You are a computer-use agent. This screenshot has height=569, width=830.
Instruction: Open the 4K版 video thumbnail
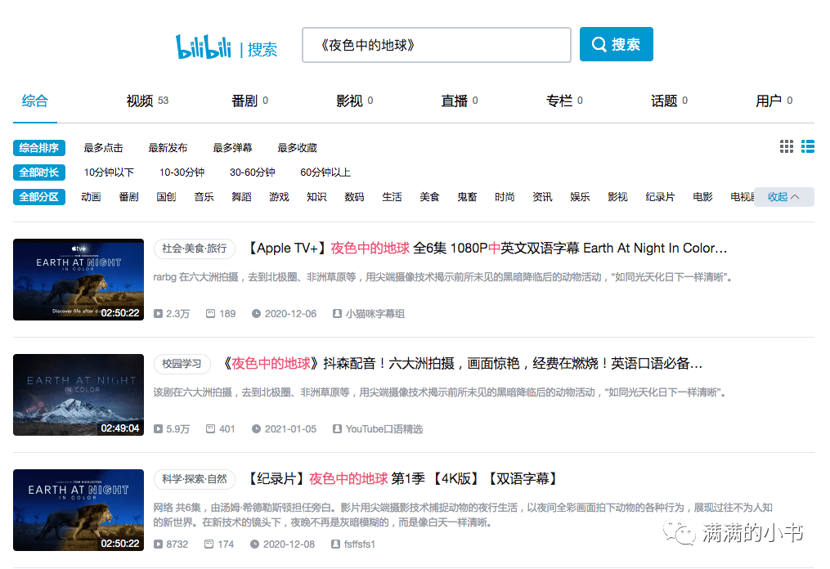pos(79,510)
